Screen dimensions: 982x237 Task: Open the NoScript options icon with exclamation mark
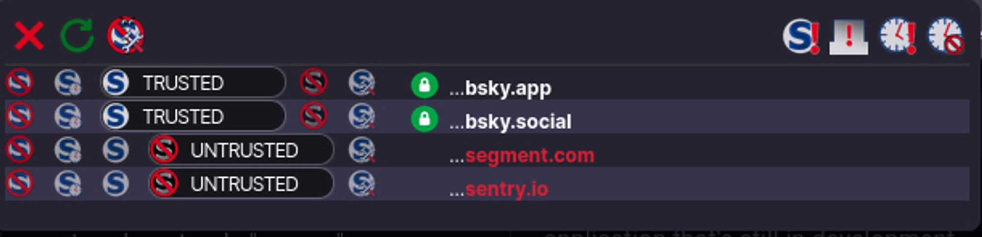801,36
